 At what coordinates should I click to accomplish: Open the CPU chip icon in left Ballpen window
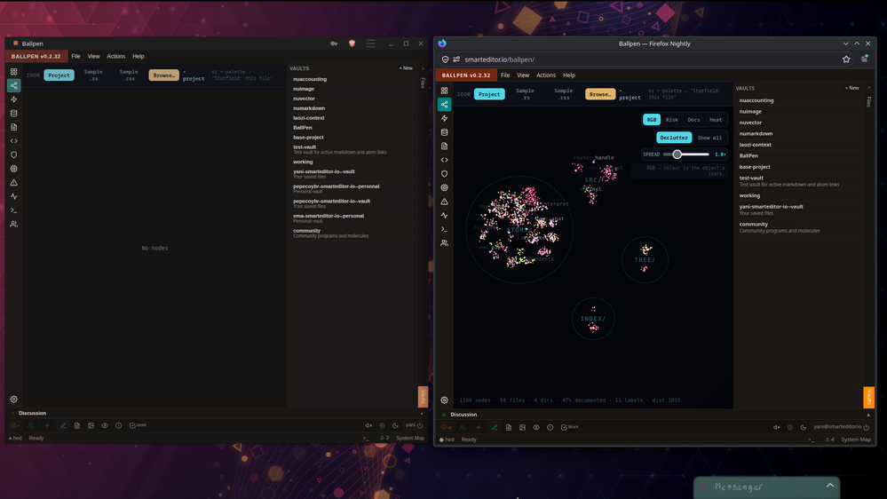(x=13, y=169)
